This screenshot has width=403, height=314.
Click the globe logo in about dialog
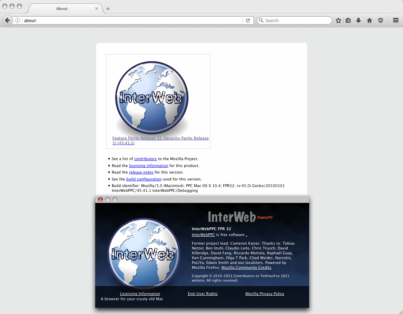click(144, 254)
